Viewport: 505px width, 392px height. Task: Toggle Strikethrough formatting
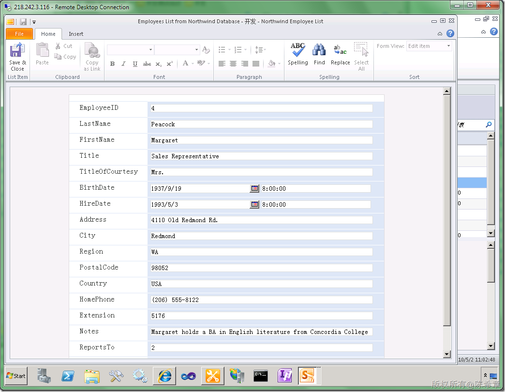point(147,64)
